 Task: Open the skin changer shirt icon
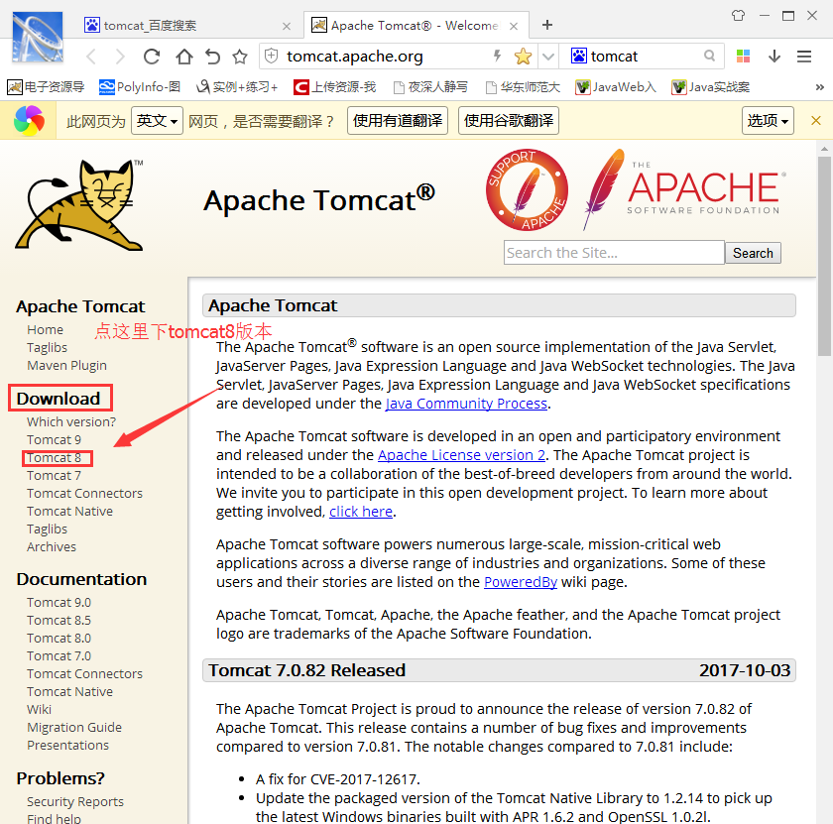coord(739,16)
